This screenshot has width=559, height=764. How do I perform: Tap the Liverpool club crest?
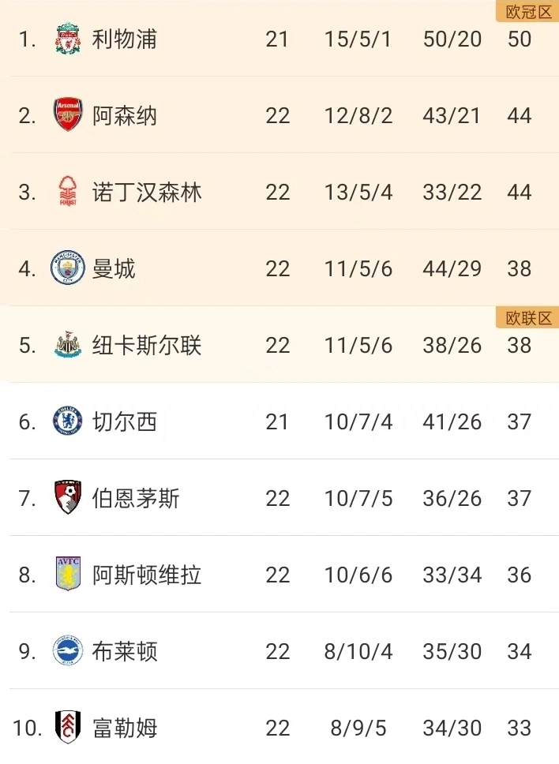[x=68, y=38]
